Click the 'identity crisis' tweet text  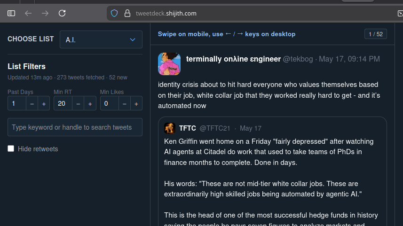click(269, 95)
